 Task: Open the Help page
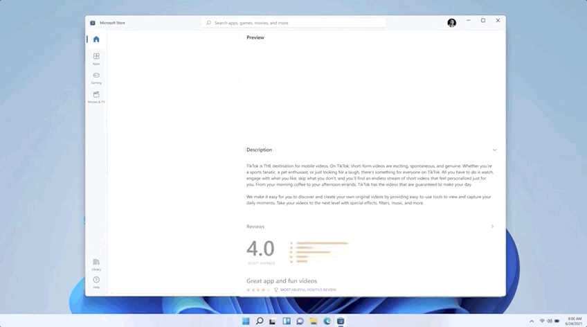[96, 283]
